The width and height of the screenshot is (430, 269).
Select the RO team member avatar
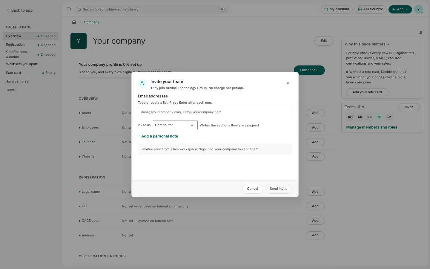click(x=350, y=117)
